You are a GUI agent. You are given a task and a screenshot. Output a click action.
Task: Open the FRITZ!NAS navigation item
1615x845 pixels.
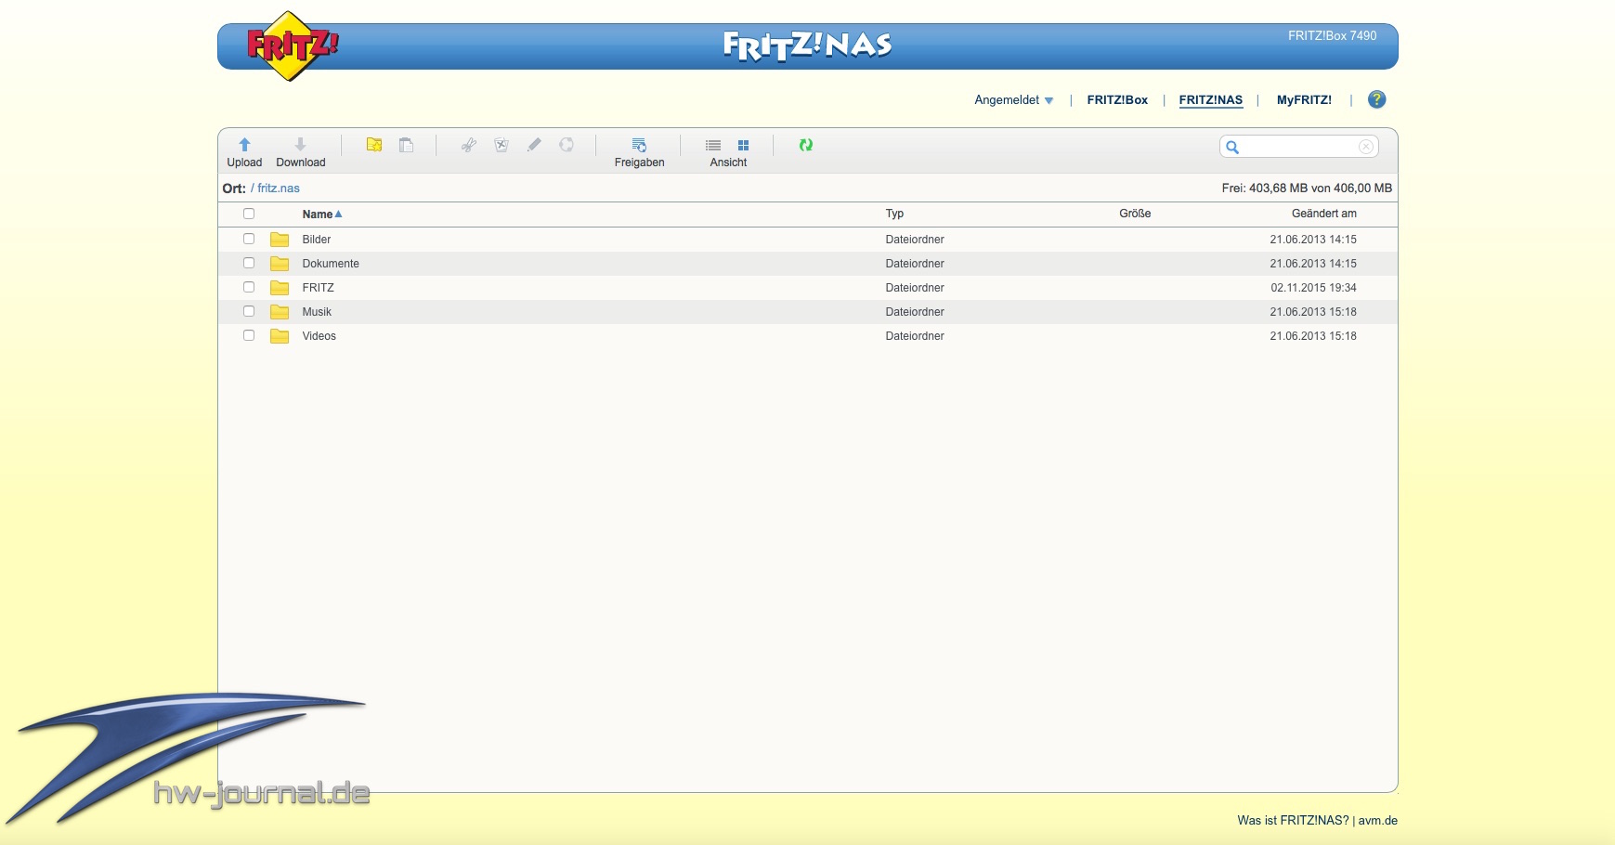click(1211, 100)
